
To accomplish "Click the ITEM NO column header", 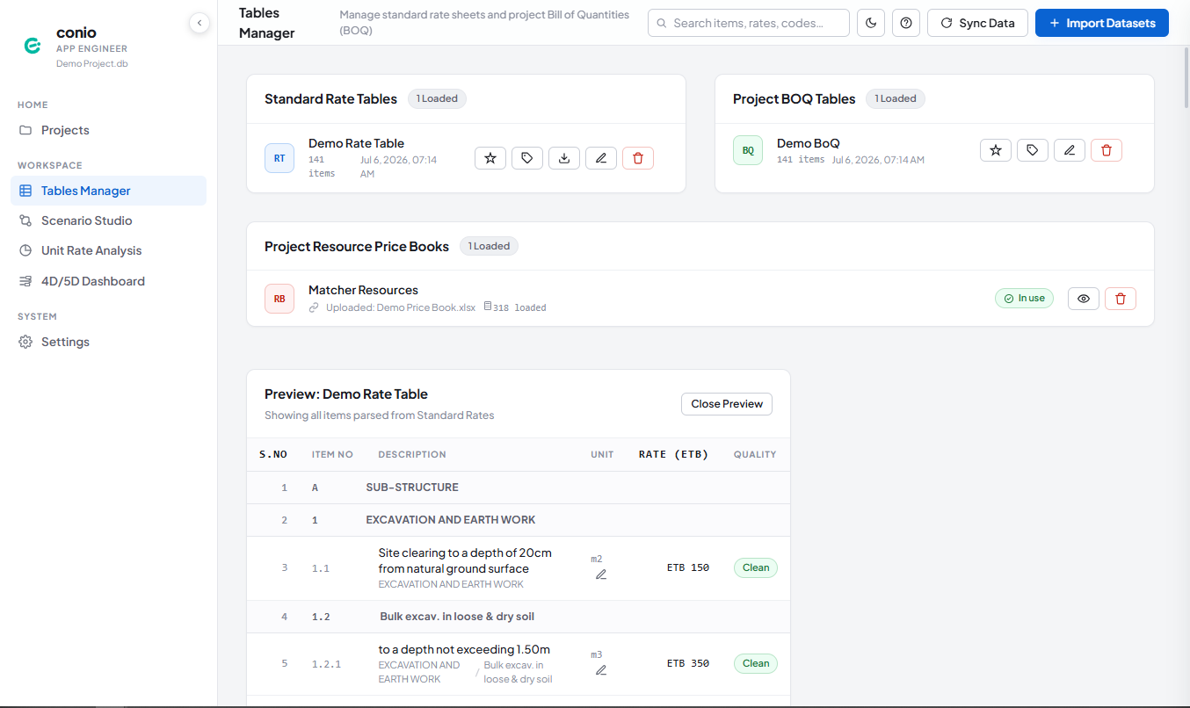I will 332,454.
